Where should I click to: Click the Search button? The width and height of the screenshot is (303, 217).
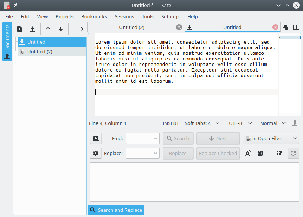point(178,138)
